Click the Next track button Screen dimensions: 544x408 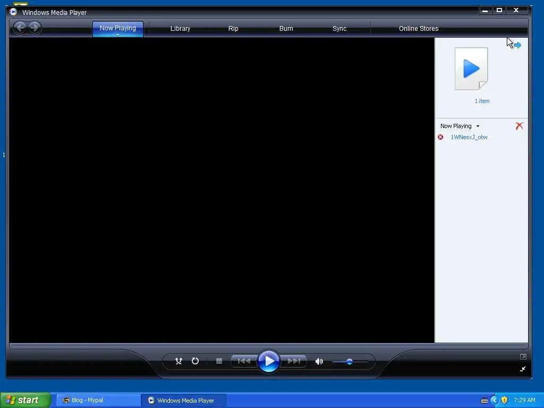click(x=293, y=361)
